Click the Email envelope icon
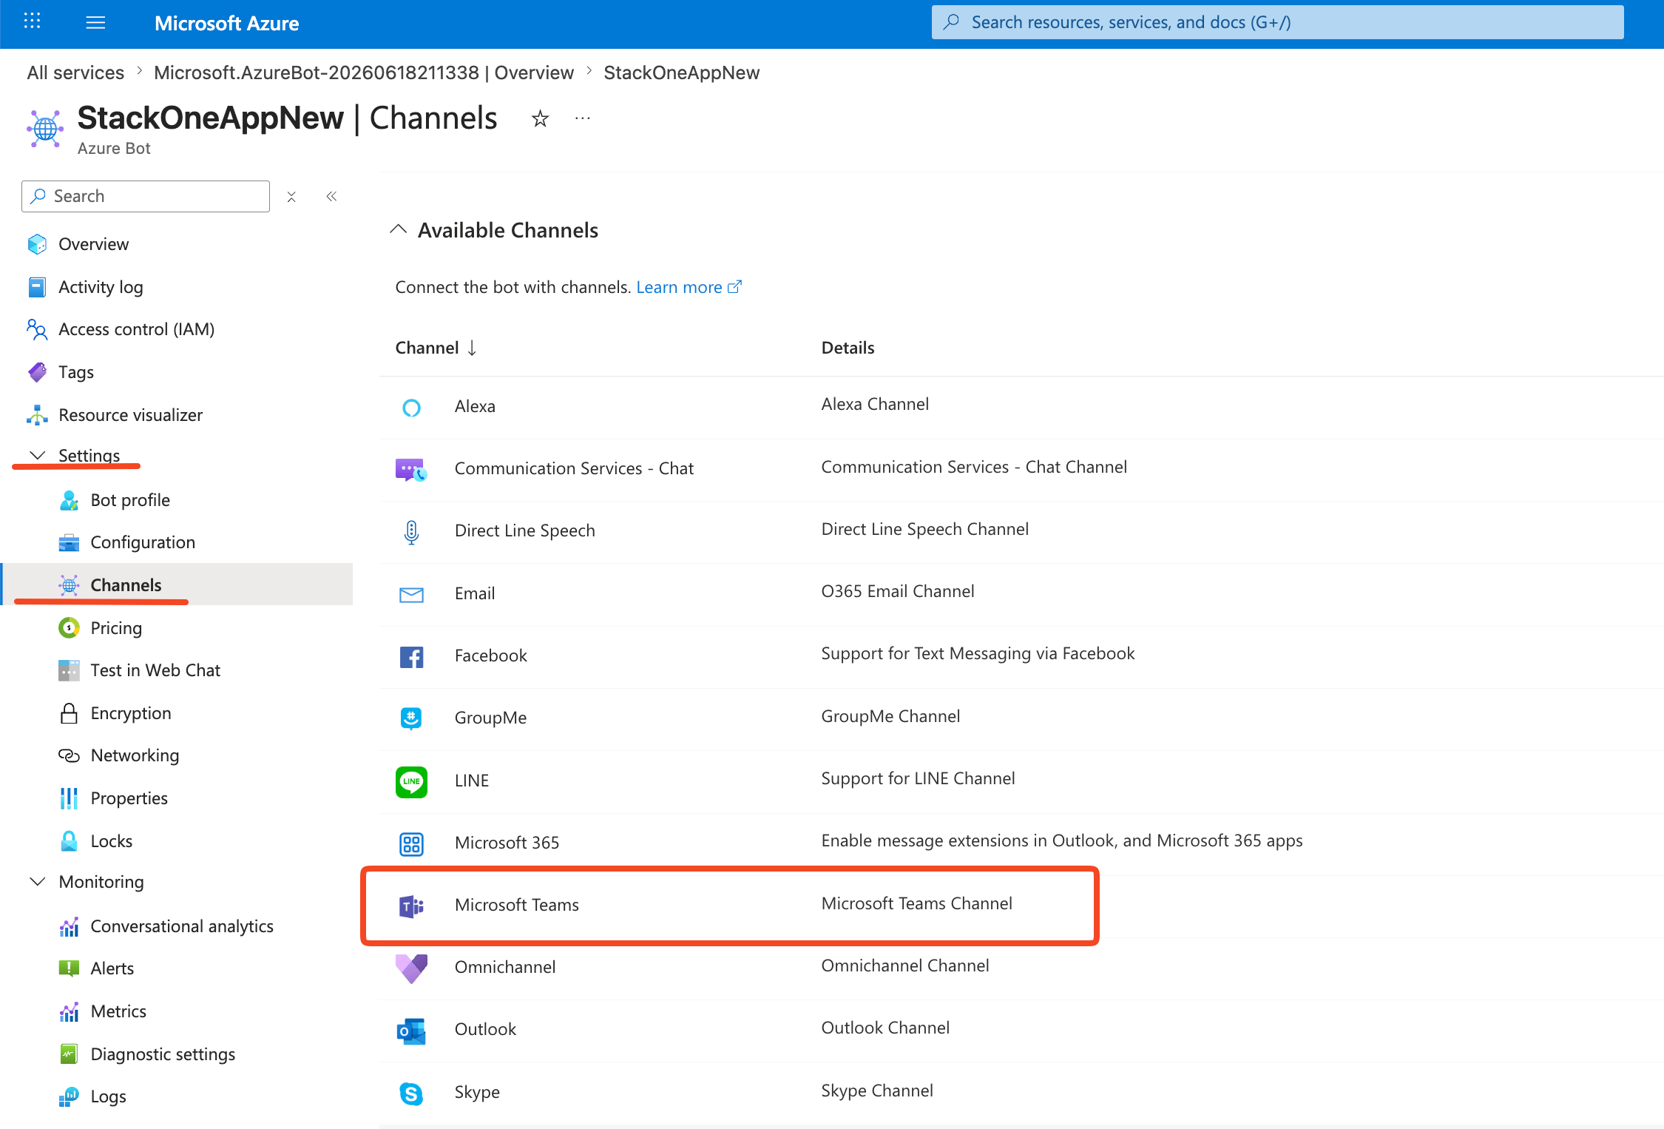The width and height of the screenshot is (1664, 1129). [411, 594]
